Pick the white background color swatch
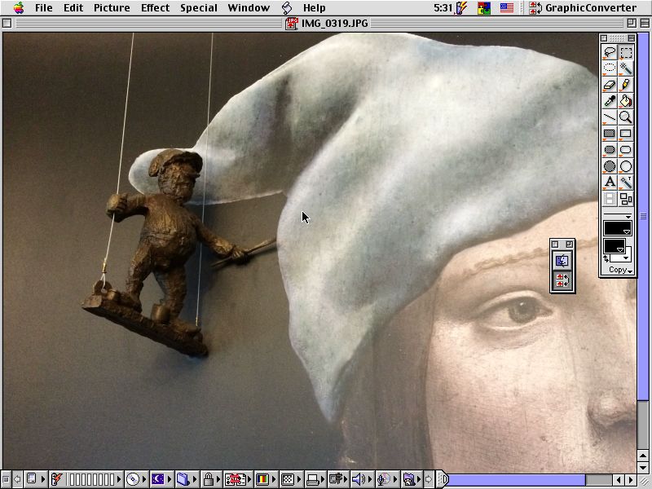Viewport: 652px width, 489px height. click(x=626, y=257)
